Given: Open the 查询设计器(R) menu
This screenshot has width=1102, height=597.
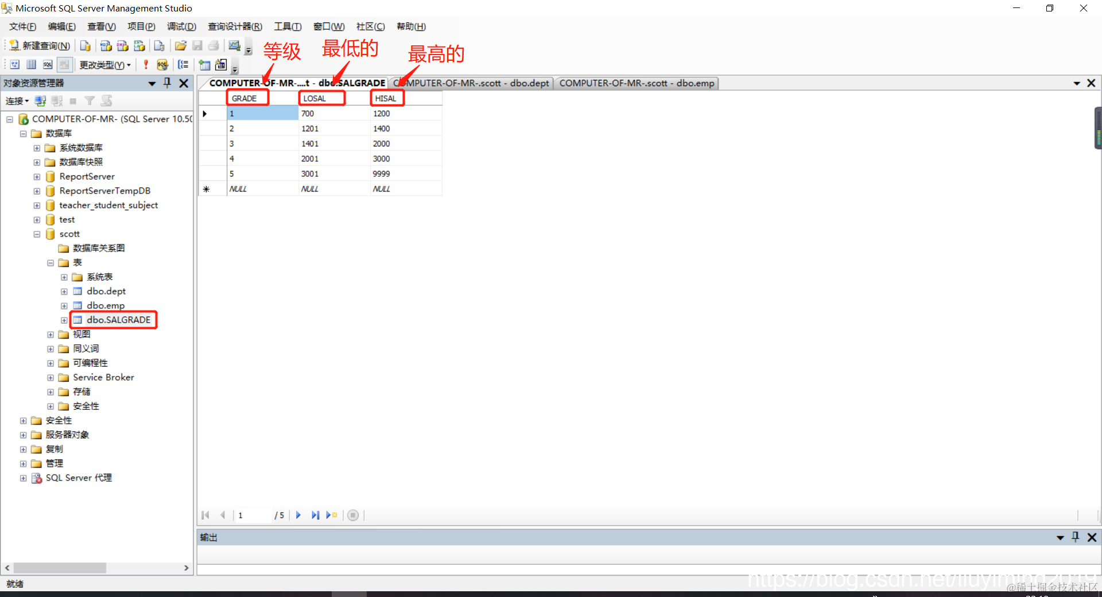Looking at the screenshot, I should (235, 26).
